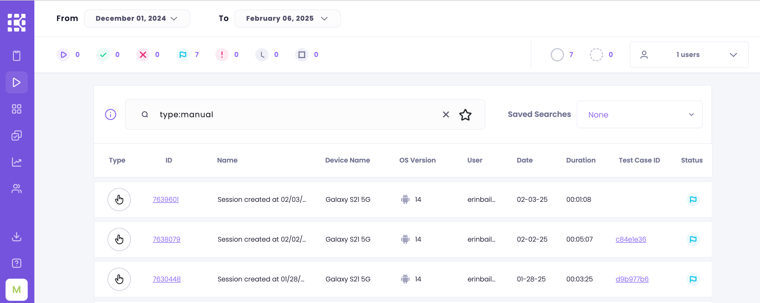Sort by Device Name column header
The height and width of the screenshot is (303, 760).
348,160
